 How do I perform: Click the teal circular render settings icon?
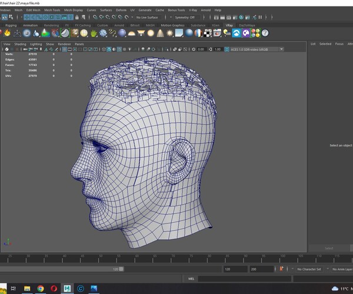click(241, 17)
